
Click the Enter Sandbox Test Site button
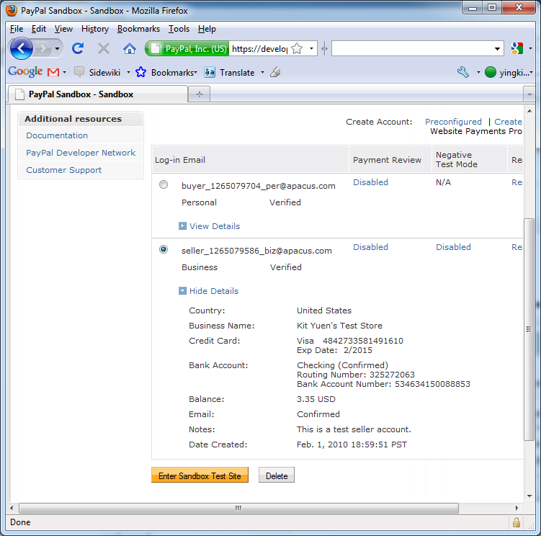pyautogui.click(x=200, y=476)
